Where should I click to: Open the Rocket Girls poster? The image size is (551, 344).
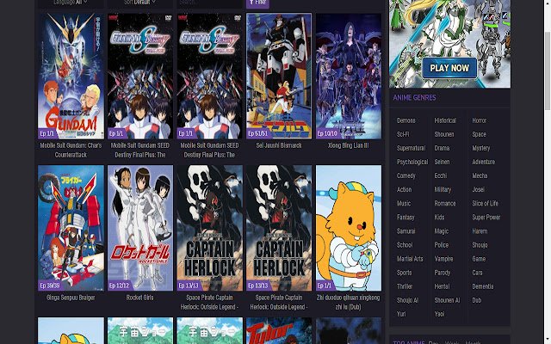tap(140, 228)
